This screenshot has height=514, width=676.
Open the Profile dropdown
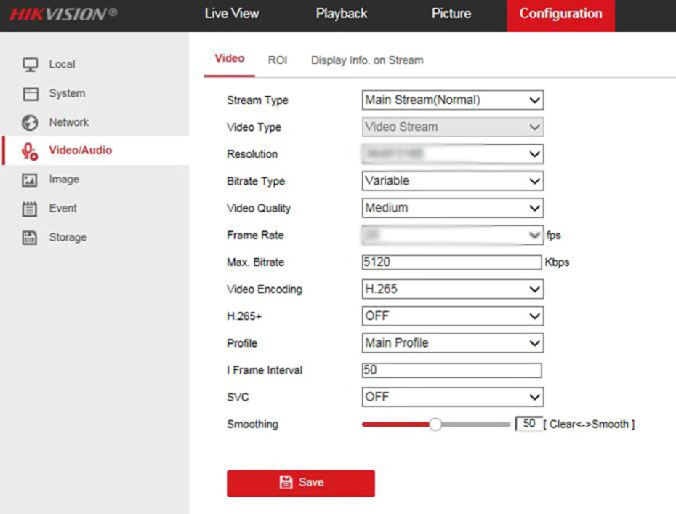point(453,343)
